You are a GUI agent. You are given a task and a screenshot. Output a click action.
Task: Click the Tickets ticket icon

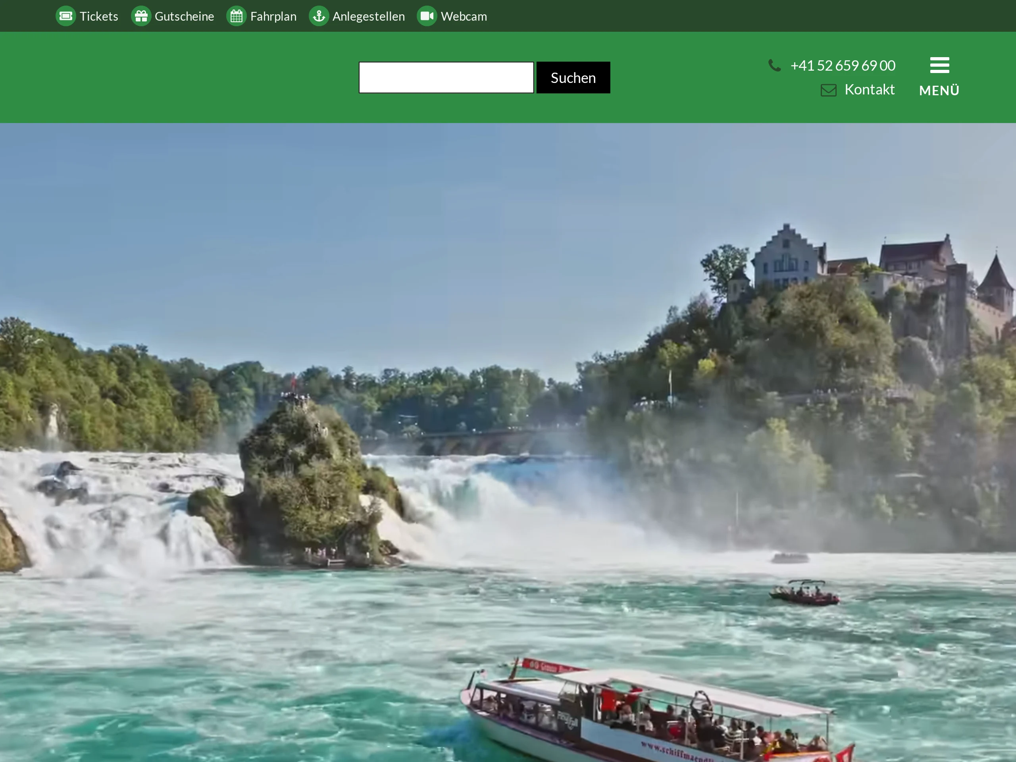[65, 16]
